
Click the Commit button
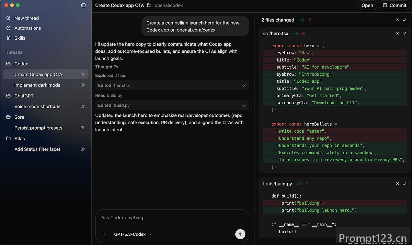tap(394, 5)
